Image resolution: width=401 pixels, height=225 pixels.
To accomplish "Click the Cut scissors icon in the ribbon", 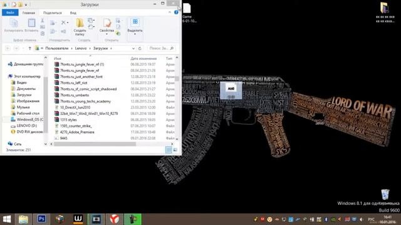I will point(43,21).
